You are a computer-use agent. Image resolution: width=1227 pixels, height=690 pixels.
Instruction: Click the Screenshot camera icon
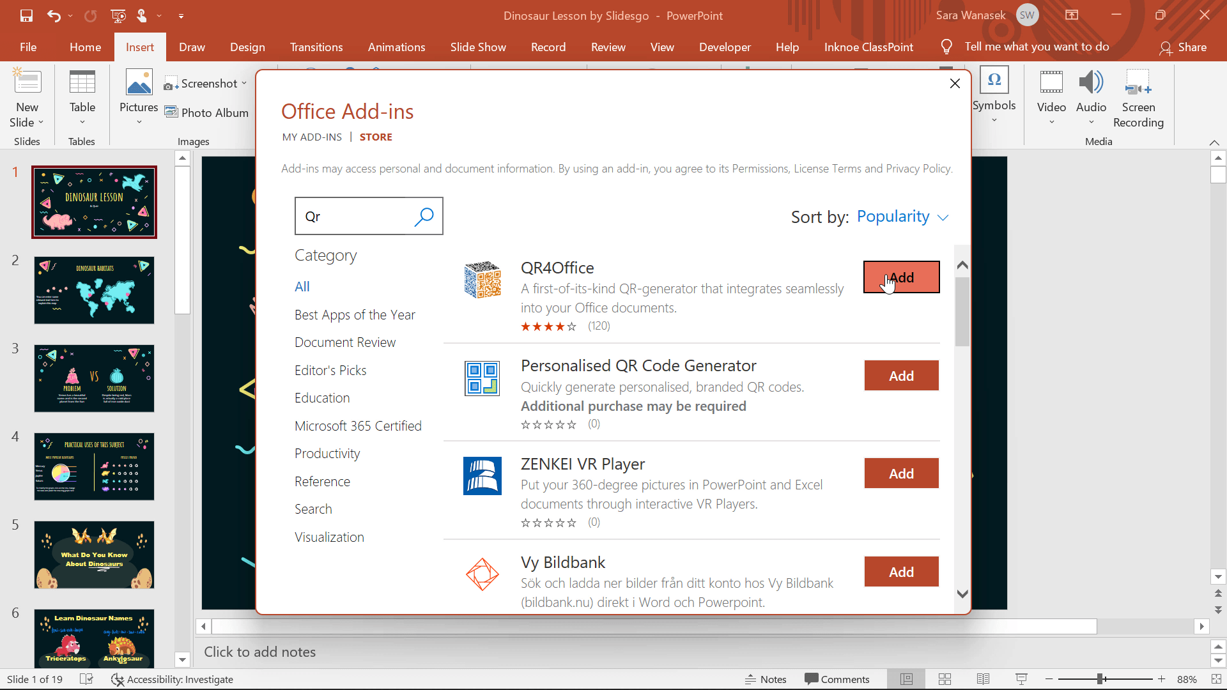click(x=171, y=84)
